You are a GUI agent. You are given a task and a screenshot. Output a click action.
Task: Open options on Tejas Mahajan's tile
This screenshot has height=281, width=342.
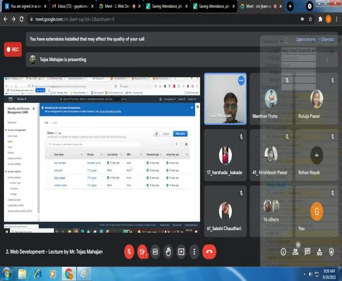coord(241,80)
